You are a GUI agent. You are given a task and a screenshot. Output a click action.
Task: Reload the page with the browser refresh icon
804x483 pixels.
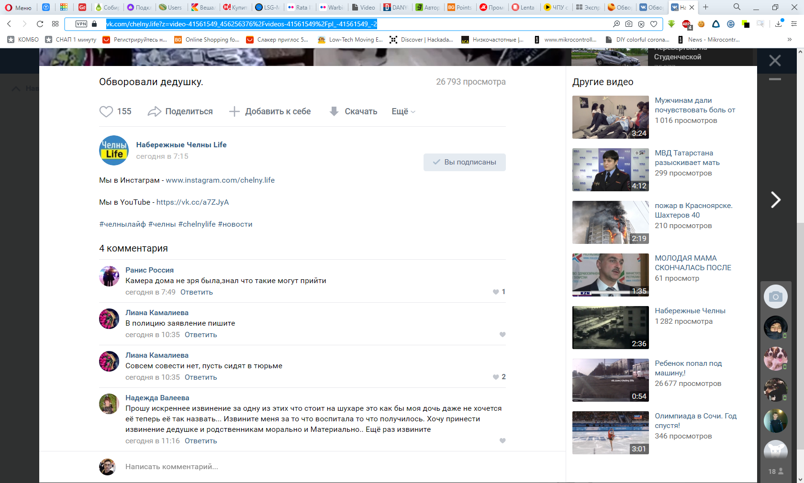click(40, 24)
